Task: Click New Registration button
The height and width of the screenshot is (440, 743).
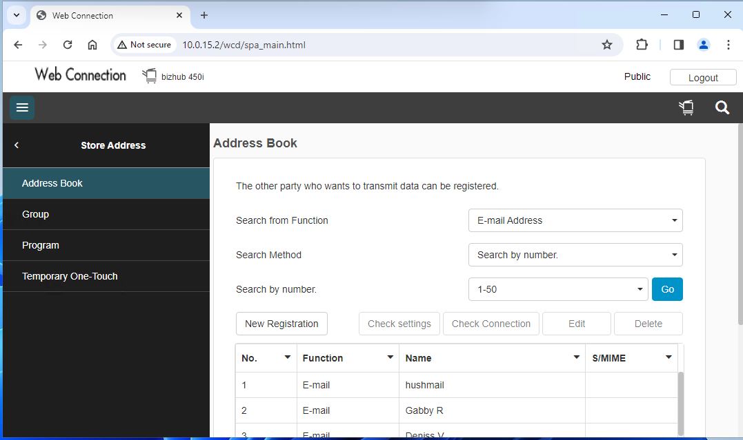Action: (281, 324)
